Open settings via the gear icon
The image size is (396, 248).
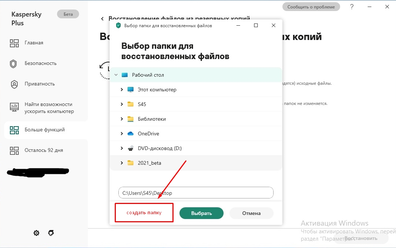(x=36, y=233)
